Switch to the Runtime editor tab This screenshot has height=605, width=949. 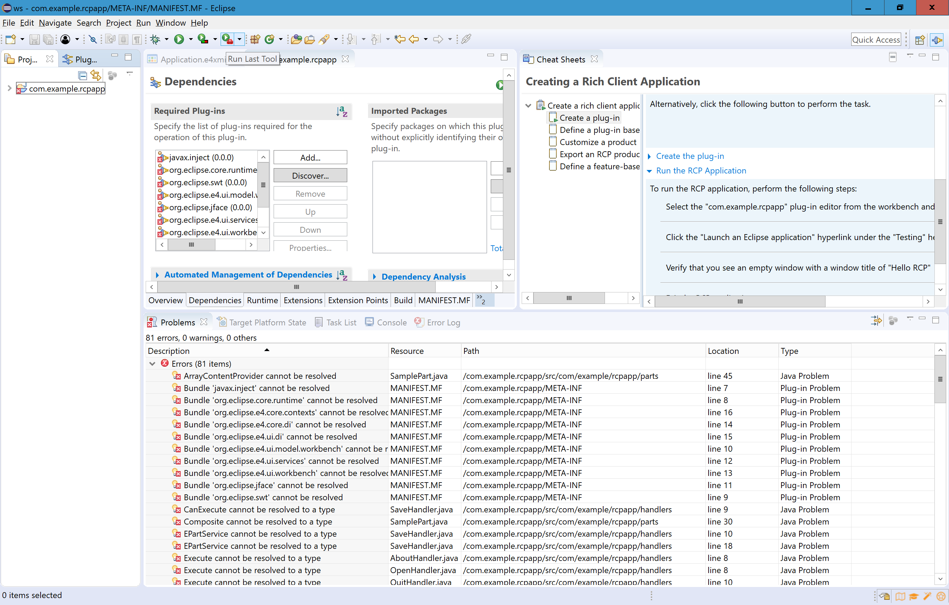(262, 300)
